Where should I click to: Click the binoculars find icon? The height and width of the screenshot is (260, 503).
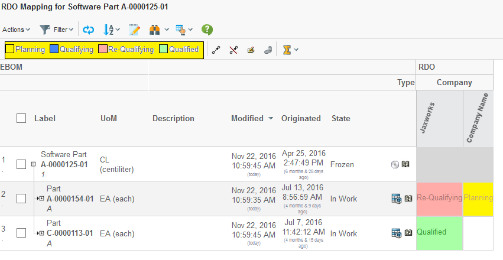pyautogui.click(x=155, y=29)
